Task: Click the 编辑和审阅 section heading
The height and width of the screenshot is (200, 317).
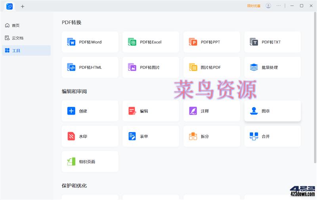Action: 74,91
